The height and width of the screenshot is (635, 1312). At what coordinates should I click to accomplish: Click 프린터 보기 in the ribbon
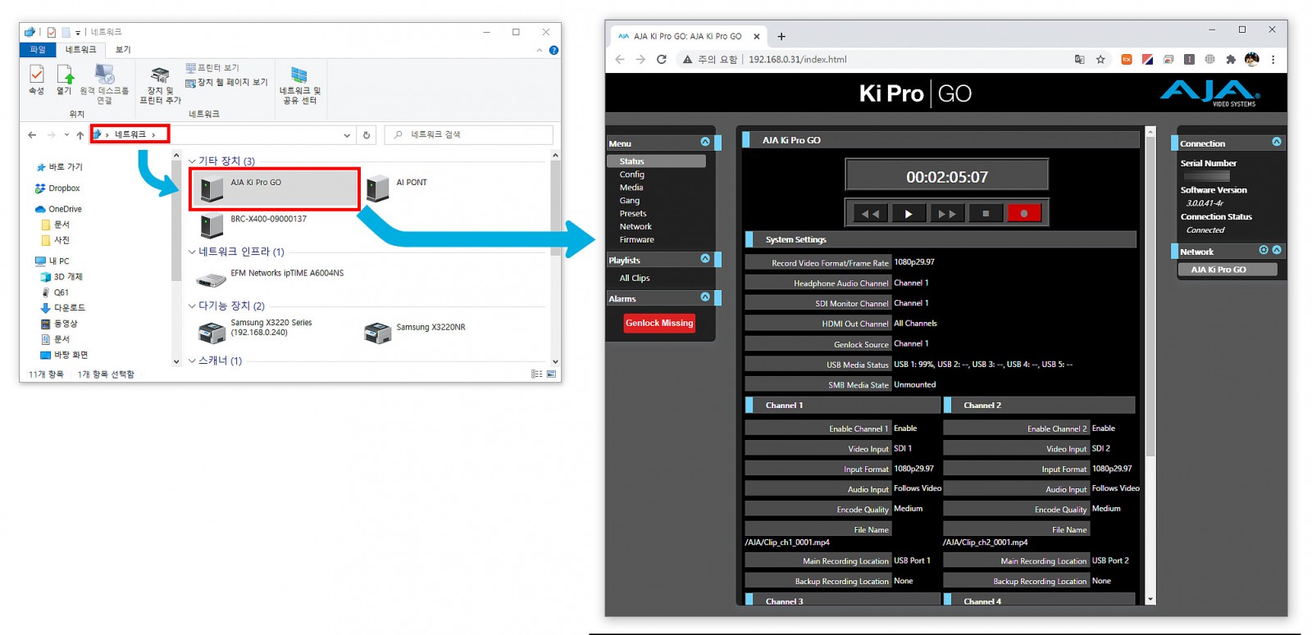pyautogui.click(x=212, y=68)
